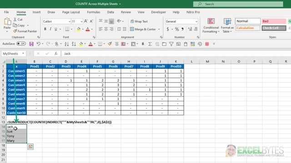
Task: Apply the Percent Style format
Action: [177, 29]
